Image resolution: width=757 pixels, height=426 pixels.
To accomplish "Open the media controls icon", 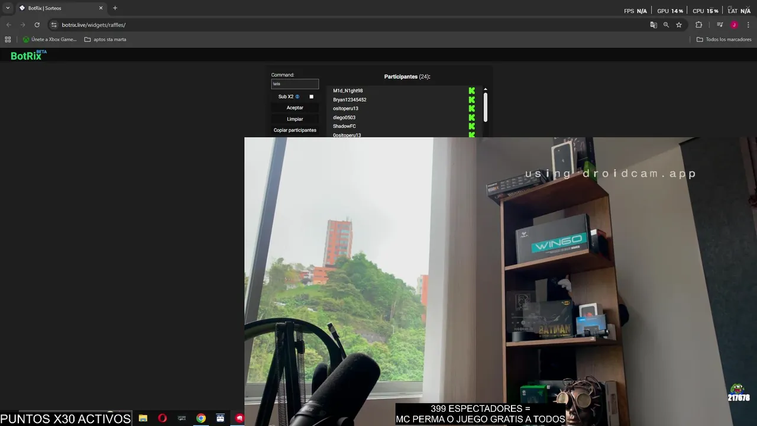I will [720, 25].
